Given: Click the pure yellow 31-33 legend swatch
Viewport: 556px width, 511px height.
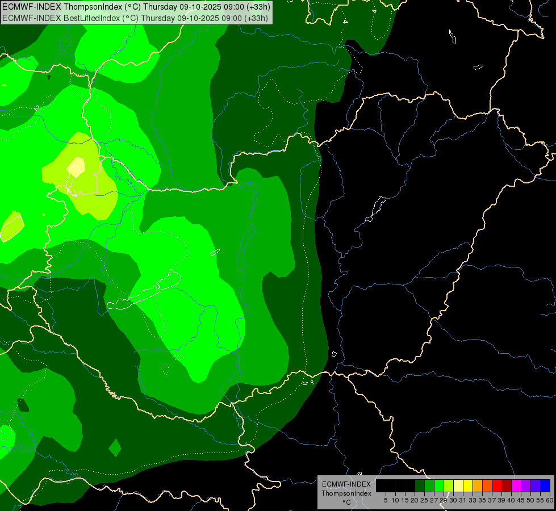Looking at the screenshot, I should tap(468, 485).
